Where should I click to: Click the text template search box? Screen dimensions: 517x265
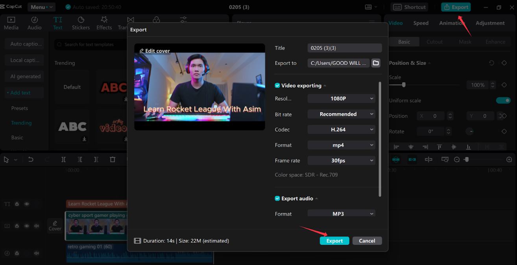[90, 44]
